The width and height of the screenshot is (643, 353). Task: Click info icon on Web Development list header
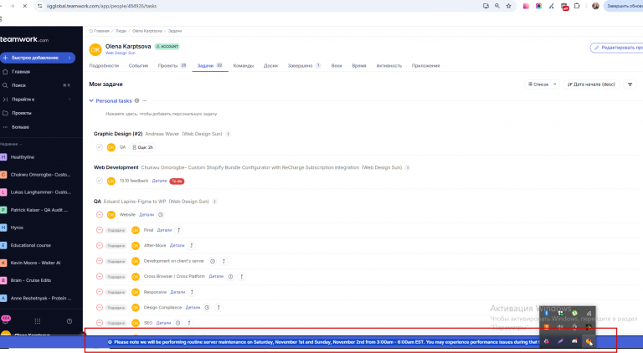point(408,167)
